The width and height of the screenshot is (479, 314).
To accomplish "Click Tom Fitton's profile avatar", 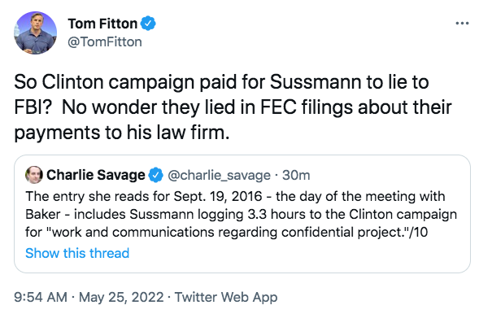I will (x=35, y=33).
